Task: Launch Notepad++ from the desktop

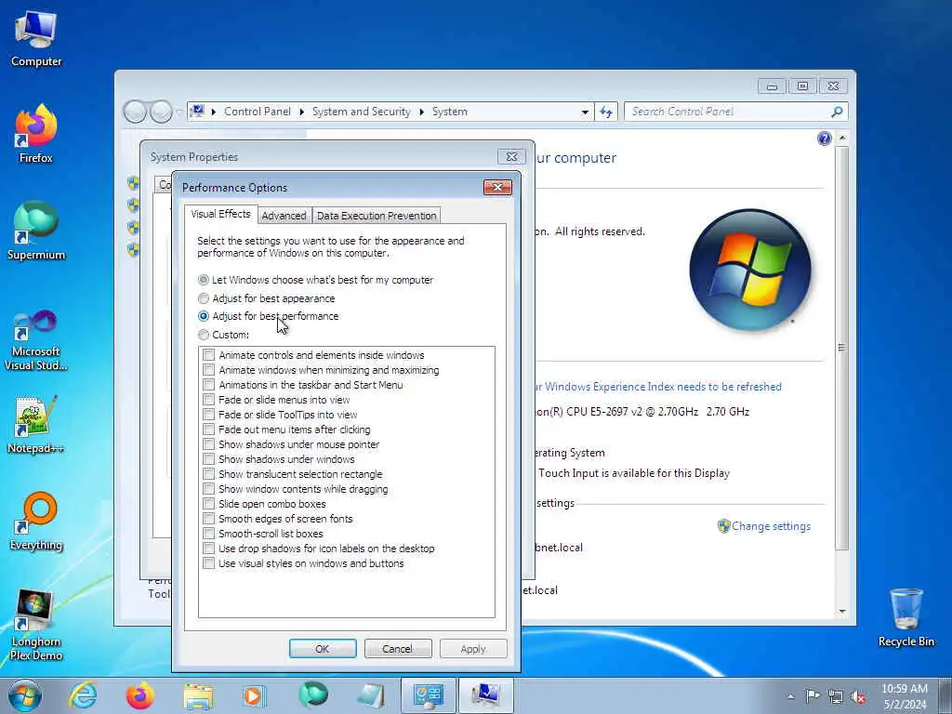Action: 36,425
